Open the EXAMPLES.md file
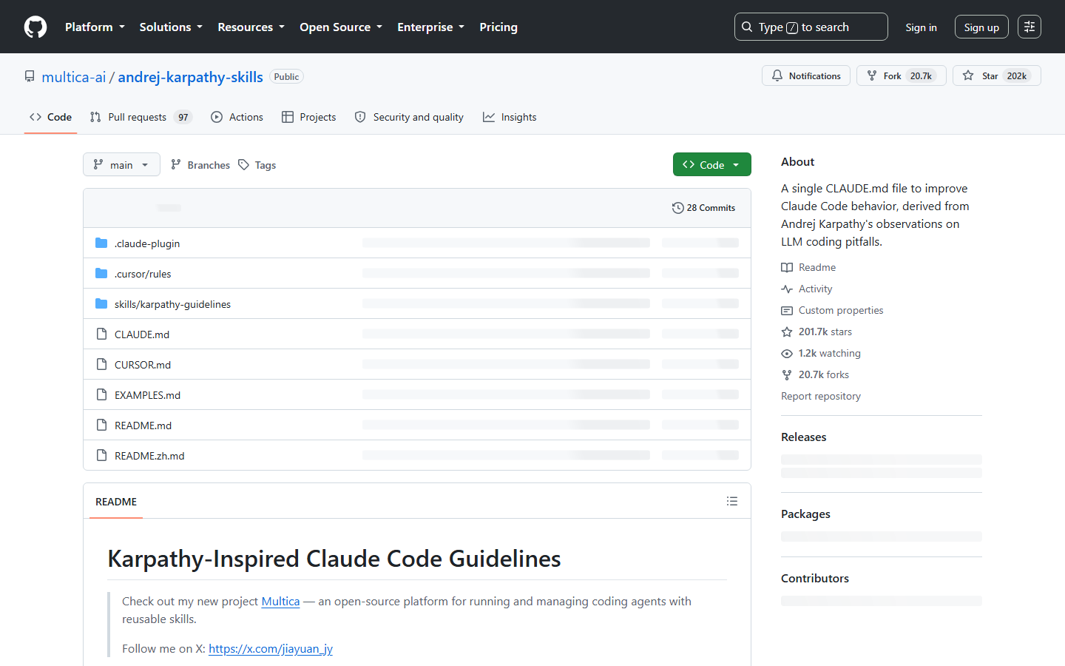This screenshot has height=666, width=1065. tap(147, 395)
